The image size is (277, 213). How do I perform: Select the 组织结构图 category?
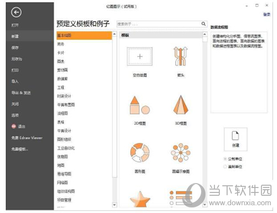66,191
